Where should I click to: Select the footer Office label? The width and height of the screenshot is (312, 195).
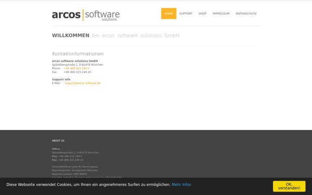click(56, 149)
